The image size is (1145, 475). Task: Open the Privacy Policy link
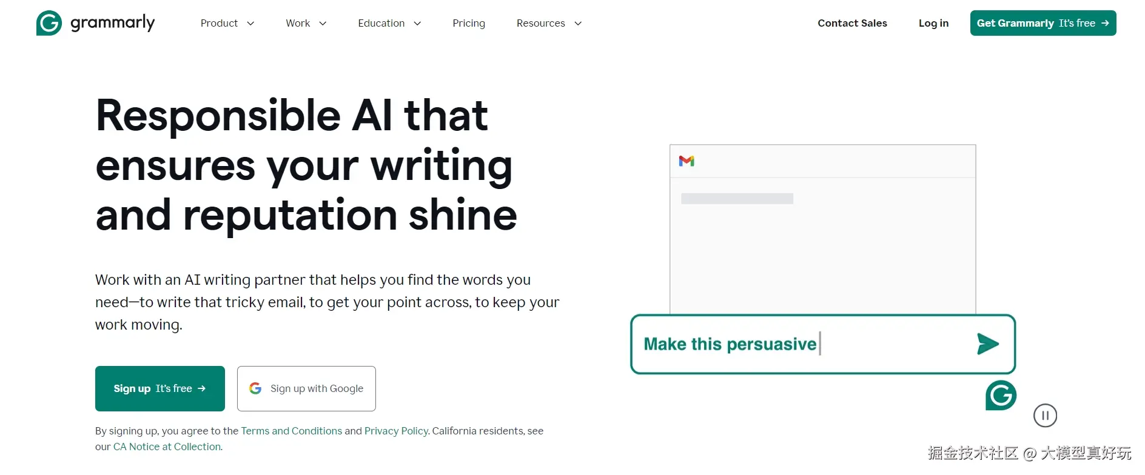coord(396,431)
